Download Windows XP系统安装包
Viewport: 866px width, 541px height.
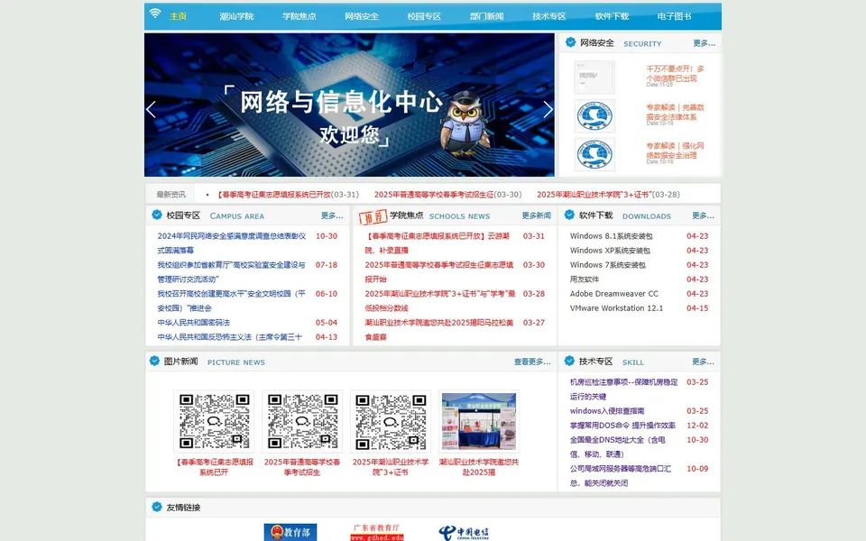point(610,250)
